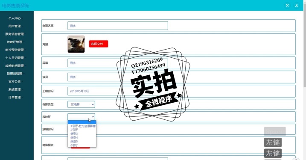The height and width of the screenshot is (160, 306).
Task: Open 订单管理 in sidebar
Action: (x=15, y=97)
